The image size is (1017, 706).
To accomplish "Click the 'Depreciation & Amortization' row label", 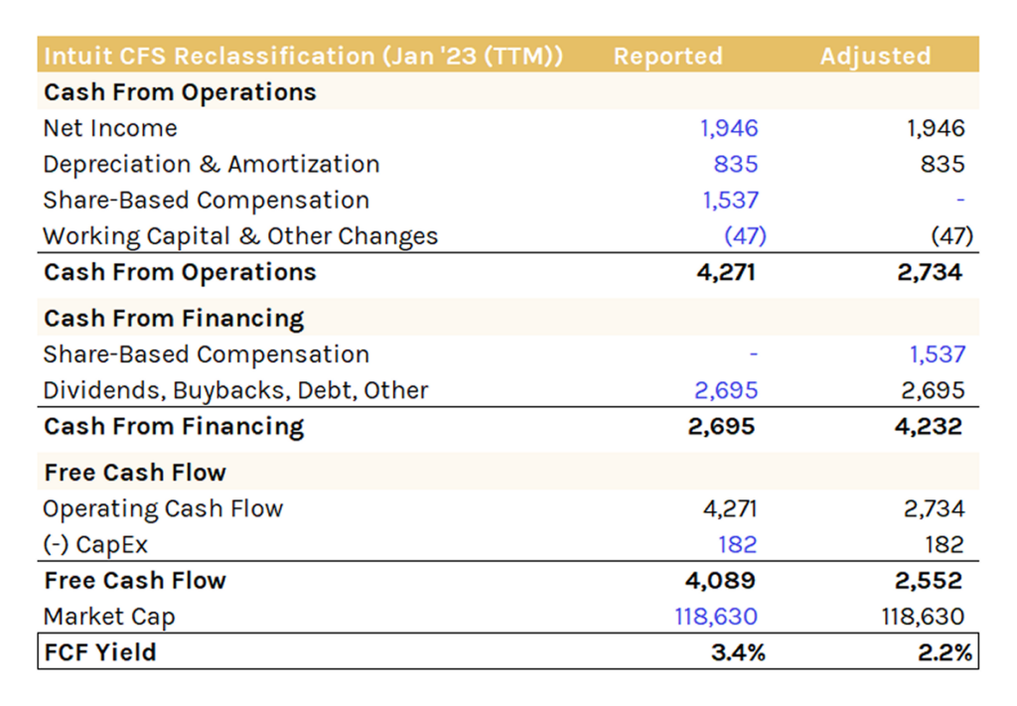I will (211, 164).
